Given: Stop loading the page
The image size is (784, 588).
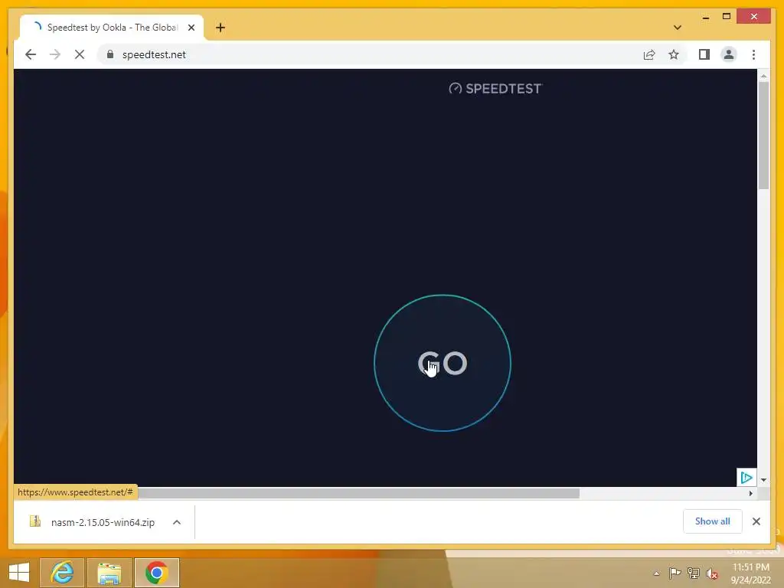Looking at the screenshot, I should point(80,54).
